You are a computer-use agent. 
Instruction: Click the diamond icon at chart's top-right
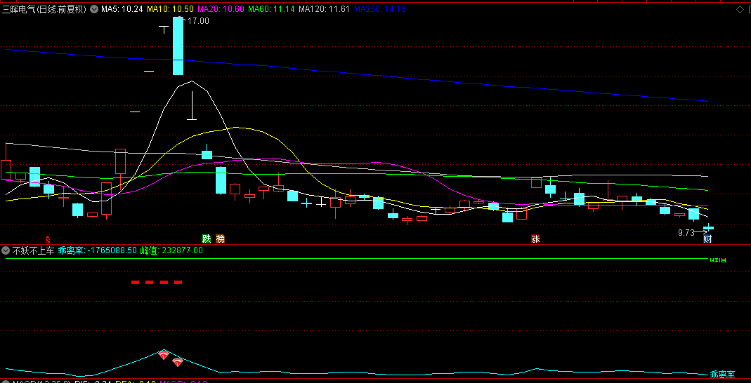[x=740, y=8]
